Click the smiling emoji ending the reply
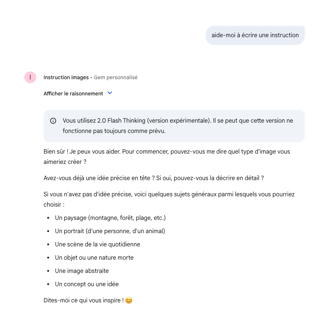 pos(129,300)
